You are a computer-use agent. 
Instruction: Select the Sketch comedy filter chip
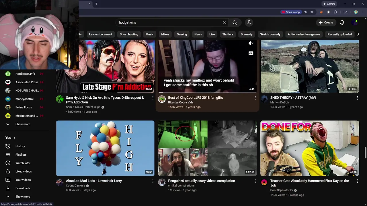pos(270,34)
